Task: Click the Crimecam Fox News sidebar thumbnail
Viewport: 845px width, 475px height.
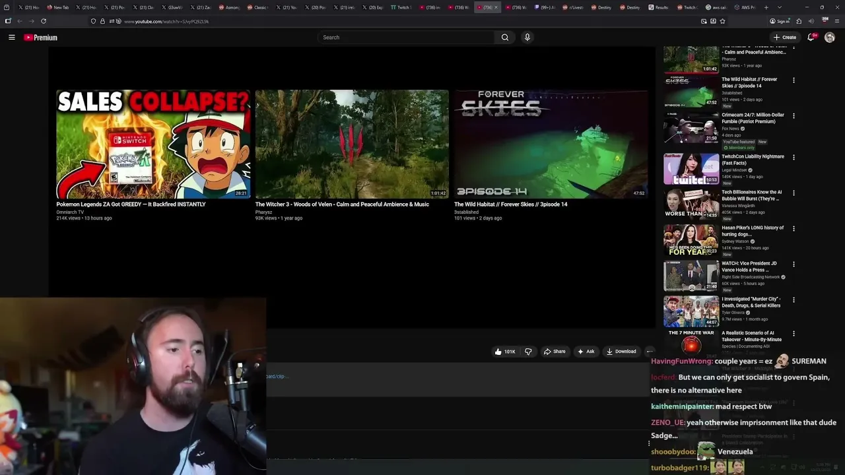Action: click(691, 127)
